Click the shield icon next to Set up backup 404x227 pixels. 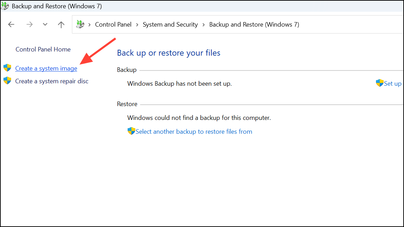(379, 83)
